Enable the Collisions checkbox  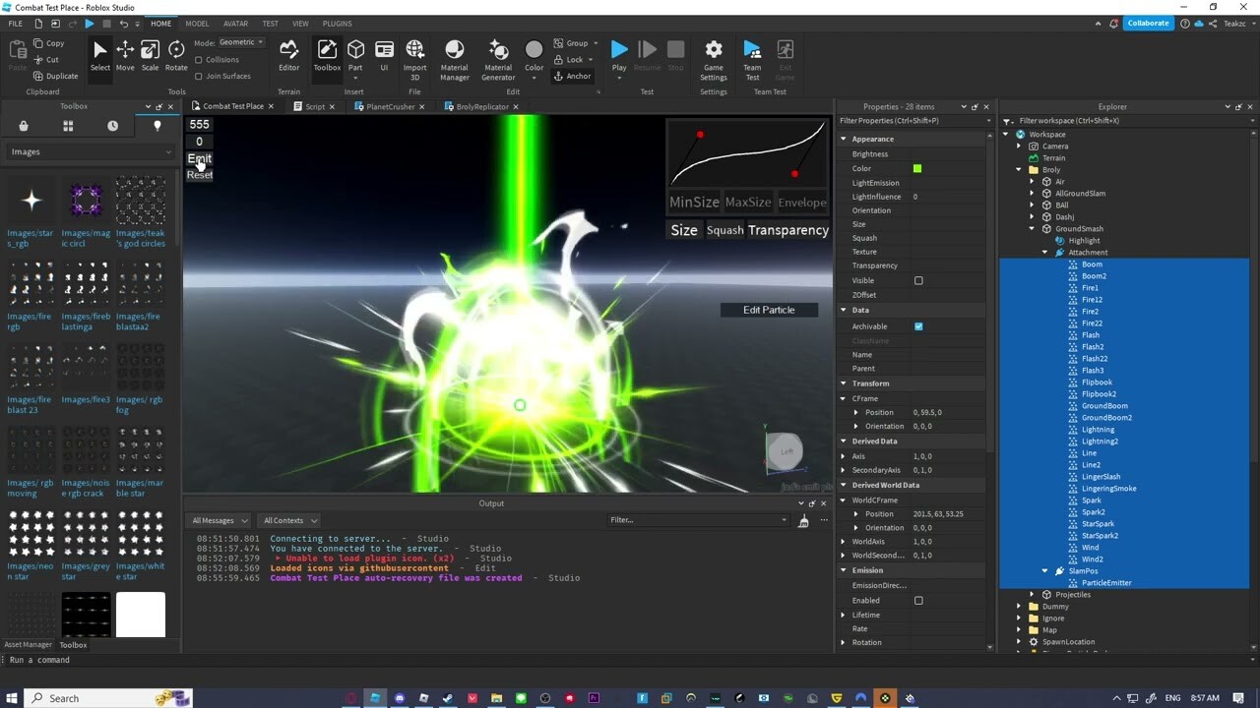tap(199, 60)
